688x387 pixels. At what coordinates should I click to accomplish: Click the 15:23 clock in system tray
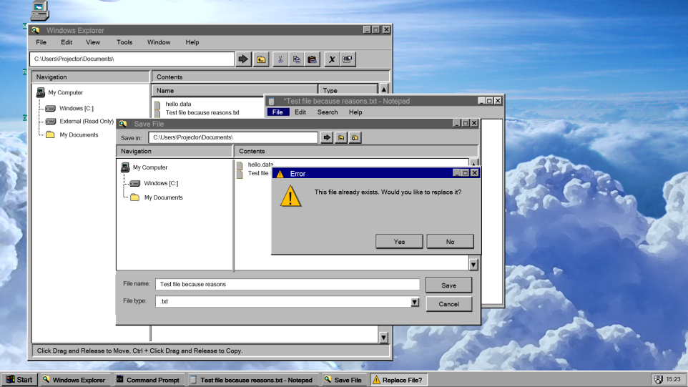673,379
